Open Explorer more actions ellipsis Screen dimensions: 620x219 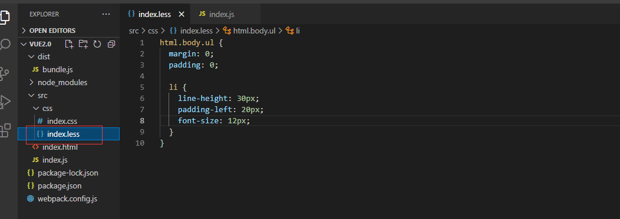[106, 14]
